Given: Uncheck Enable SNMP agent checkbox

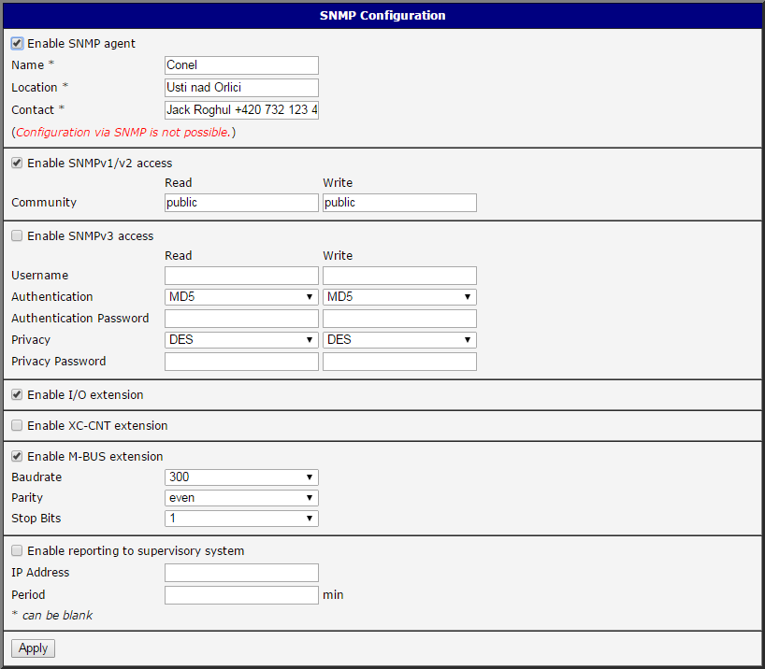Looking at the screenshot, I should 17,43.
